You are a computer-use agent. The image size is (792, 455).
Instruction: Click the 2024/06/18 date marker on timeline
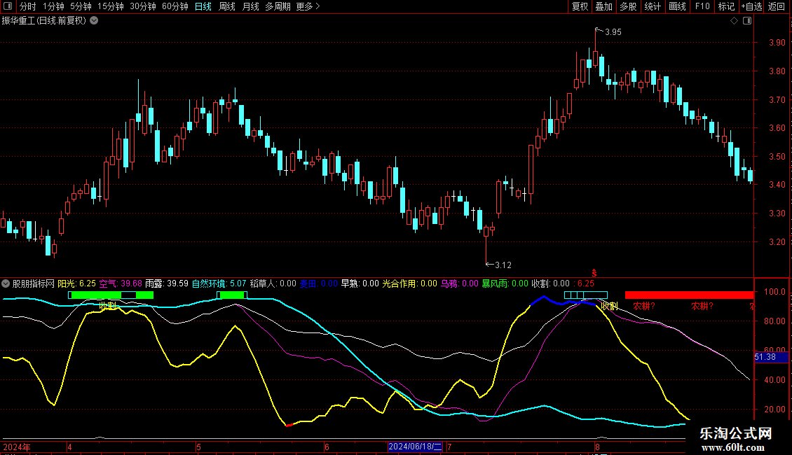coord(415,447)
